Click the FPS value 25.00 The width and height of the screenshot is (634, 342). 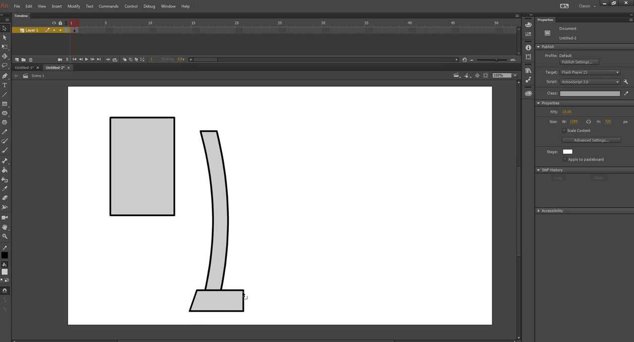pyautogui.click(x=567, y=112)
